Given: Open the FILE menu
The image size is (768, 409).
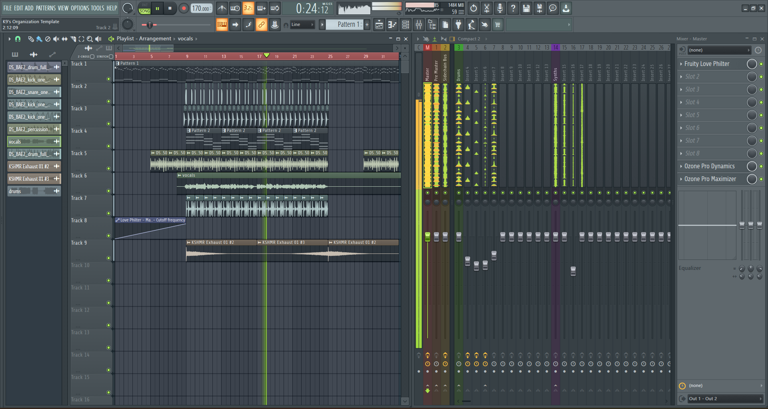Looking at the screenshot, I should point(8,8).
